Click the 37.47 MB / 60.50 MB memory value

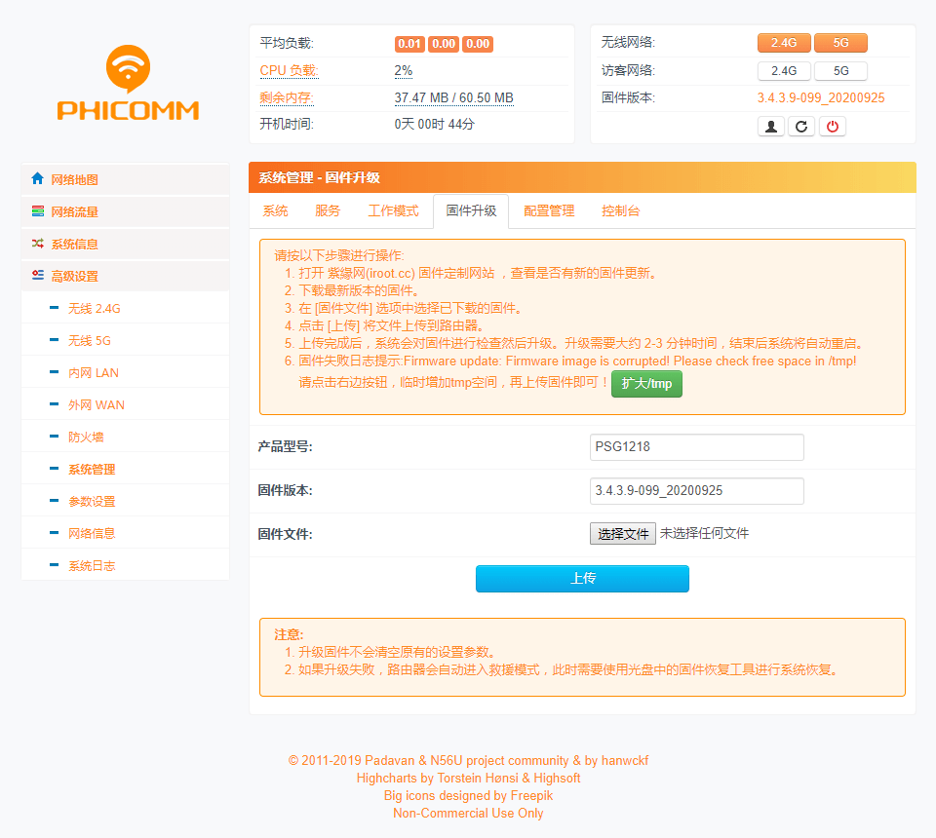[453, 97]
